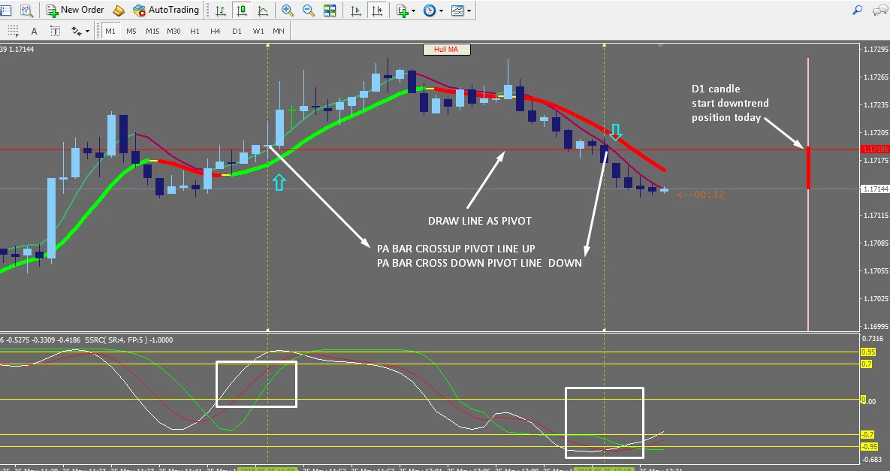This screenshot has height=471, width=890.
Task: Click the 1.17295 price axis value
Action: point(876,50)
